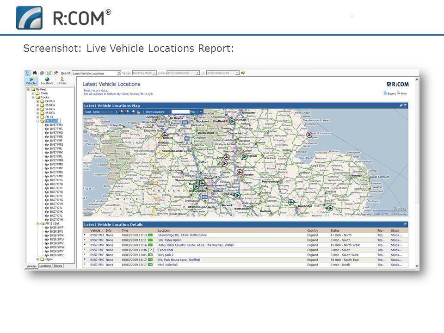Click the vehicle marker near Sheffield
Image resolution: width=444 pixels, height=333 pixels.
[x=232, y=122]
